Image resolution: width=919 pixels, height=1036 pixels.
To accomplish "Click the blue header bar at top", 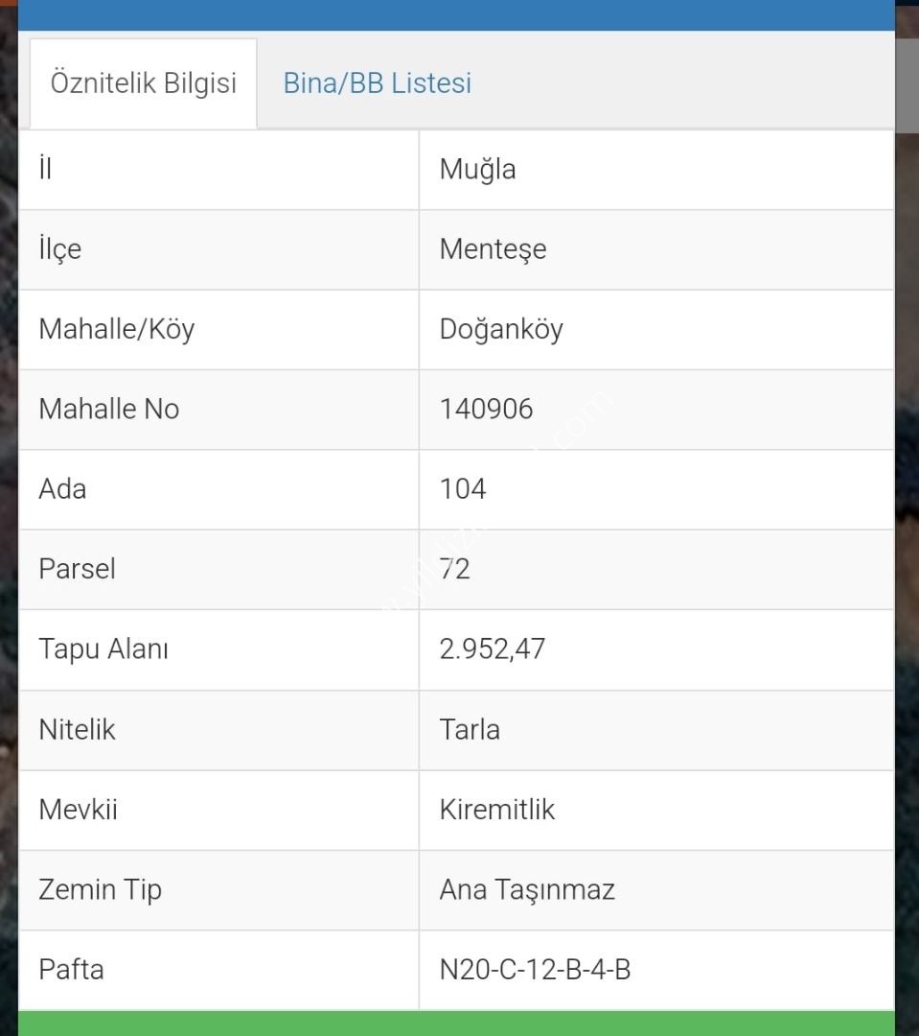I will [456, 14].
